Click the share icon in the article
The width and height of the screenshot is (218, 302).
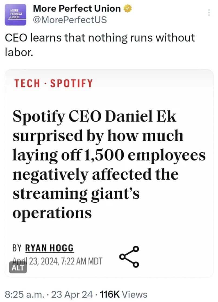click(x=130, y=256)
